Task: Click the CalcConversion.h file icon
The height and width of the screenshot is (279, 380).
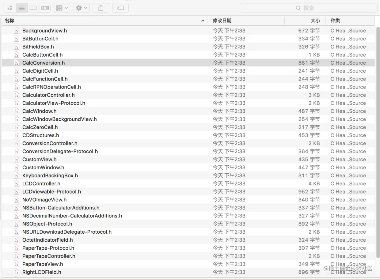Action: pos(17,63)
